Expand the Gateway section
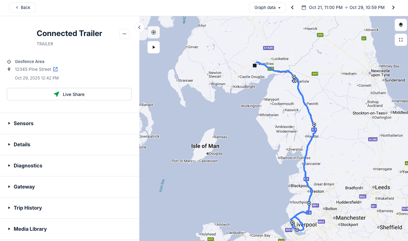Screen dimensions: 408x241 coord(24,187)
